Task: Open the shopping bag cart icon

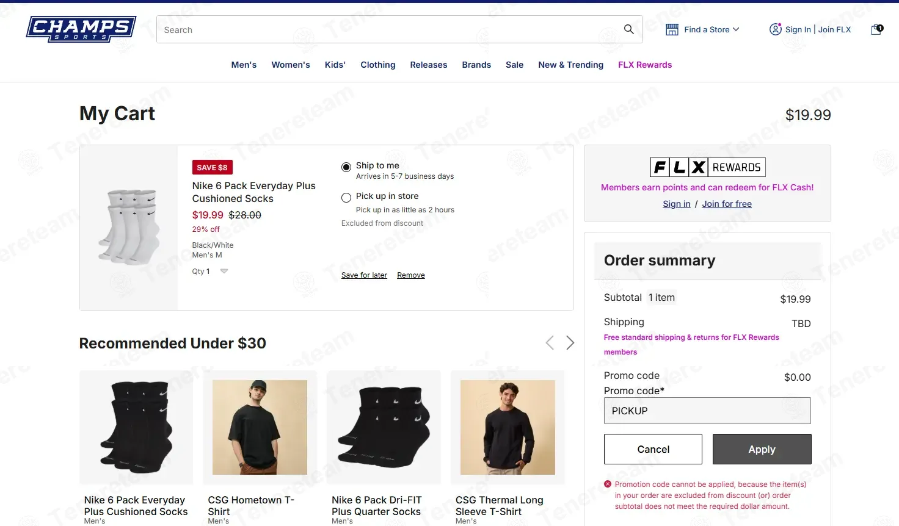Action: coord(876,29)
